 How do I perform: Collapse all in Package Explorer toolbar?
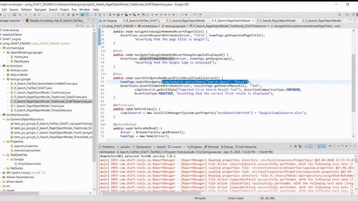pyautogui.click(x=78, y=26)
